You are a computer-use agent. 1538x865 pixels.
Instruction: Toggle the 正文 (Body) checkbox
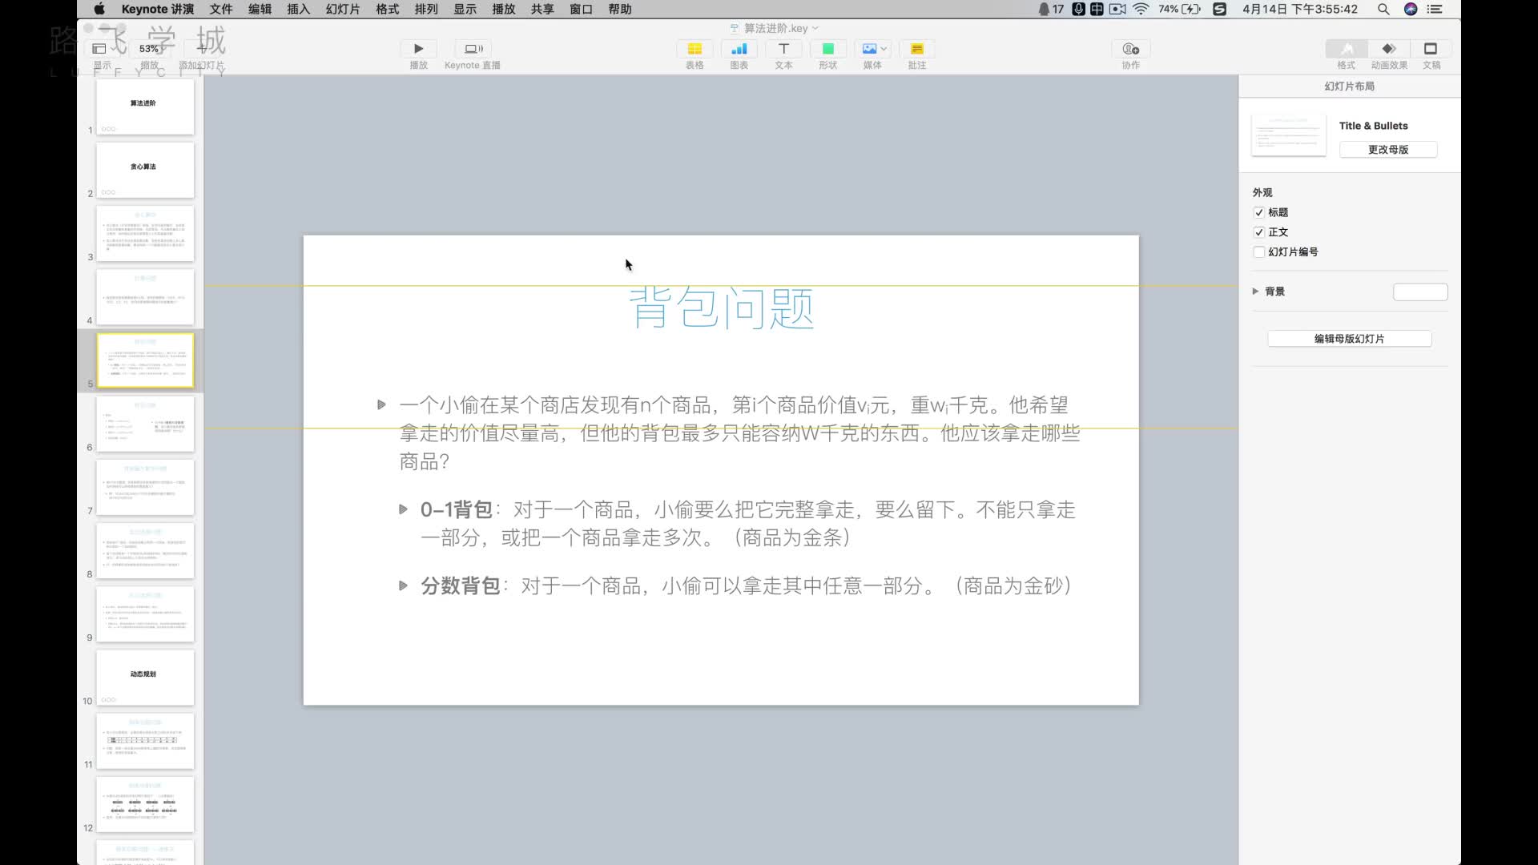(1259, 232)
